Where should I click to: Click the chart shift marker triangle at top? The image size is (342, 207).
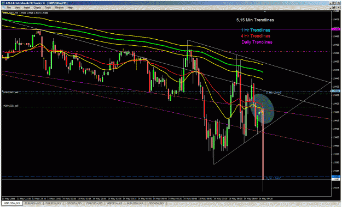265,11
